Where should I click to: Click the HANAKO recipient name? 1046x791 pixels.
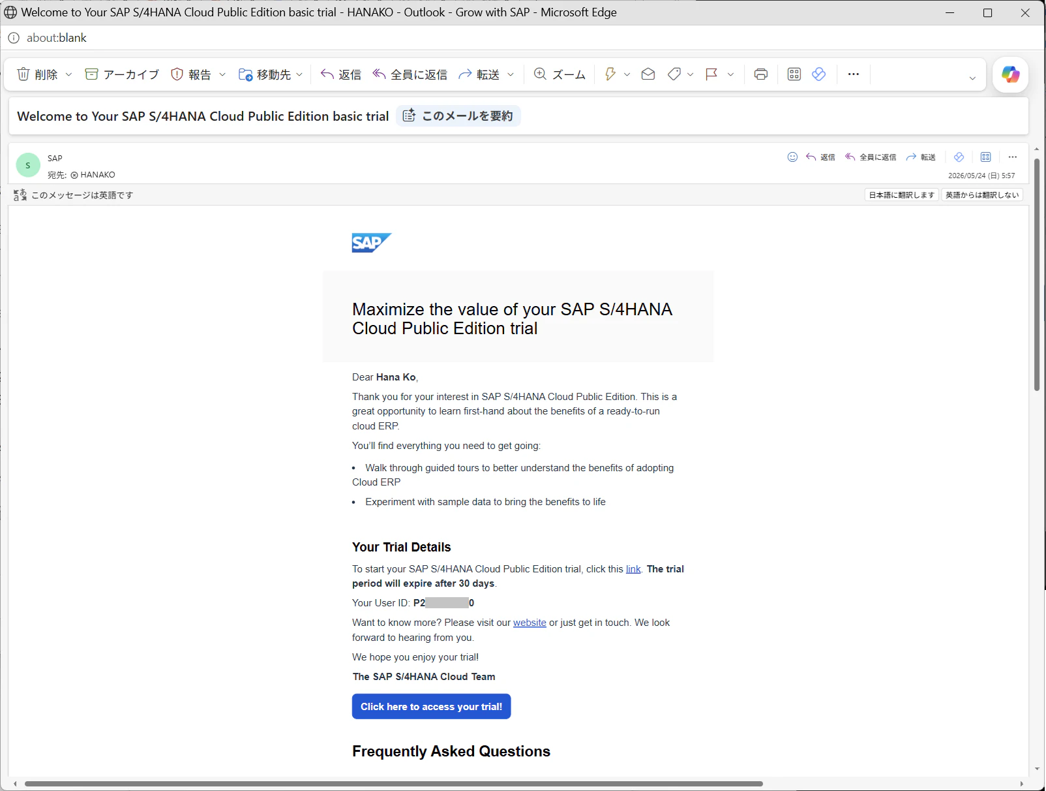(x=98, y=175)
